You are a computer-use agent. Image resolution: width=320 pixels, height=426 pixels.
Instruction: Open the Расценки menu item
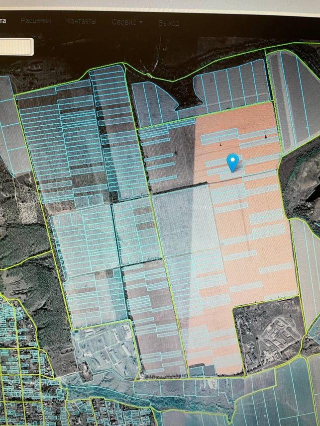36,21
